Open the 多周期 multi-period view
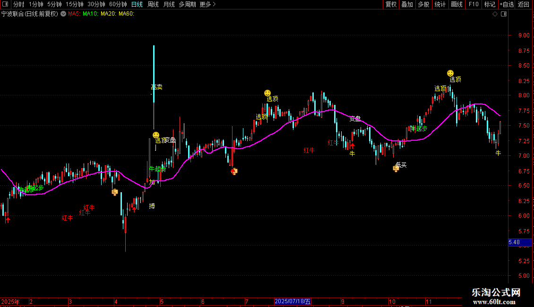 187,4
